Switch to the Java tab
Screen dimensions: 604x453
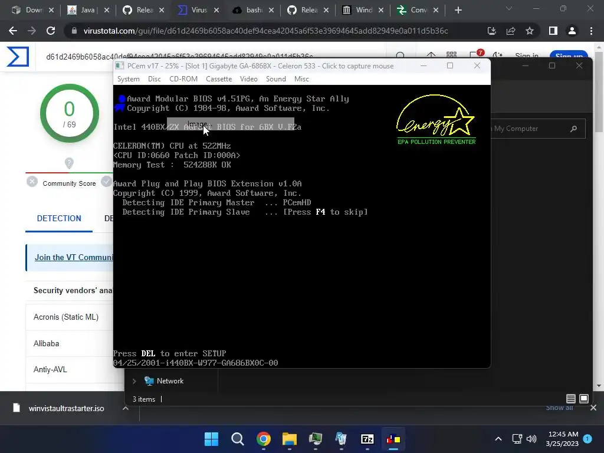[87, 10]
